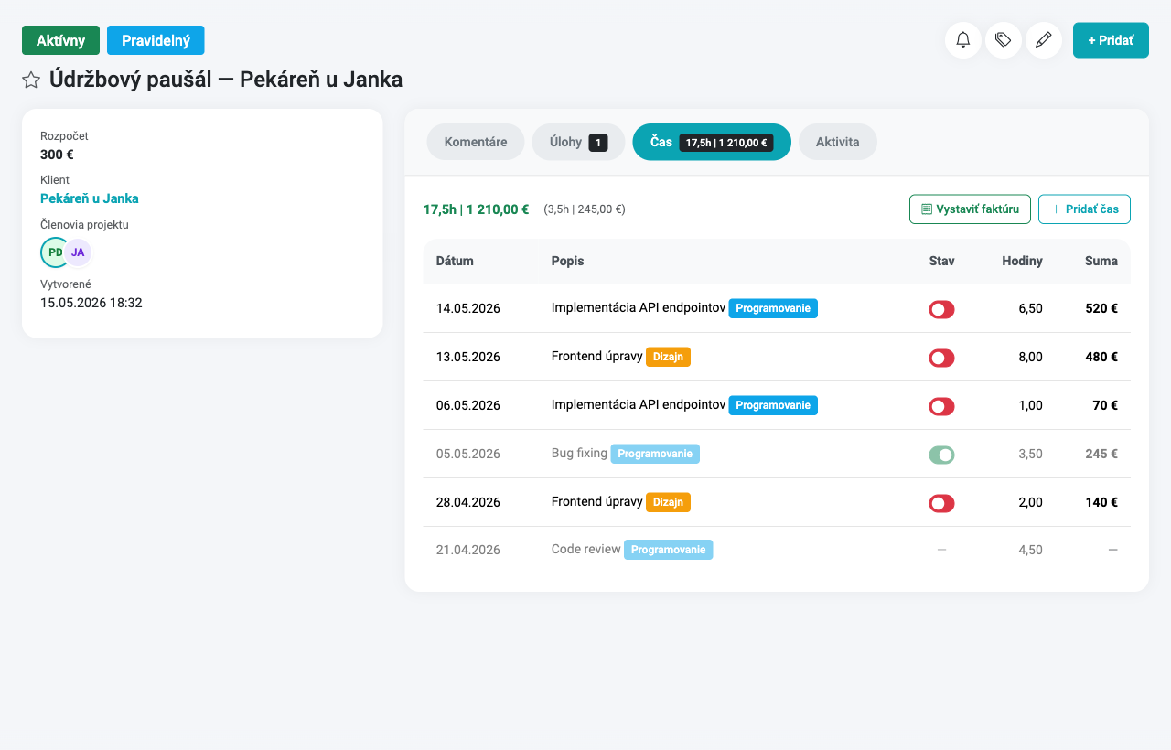Click Dizajn tag on 13.05.2026 row
The width and height of the screenshot is (1171, 750).
coord(668,357)
